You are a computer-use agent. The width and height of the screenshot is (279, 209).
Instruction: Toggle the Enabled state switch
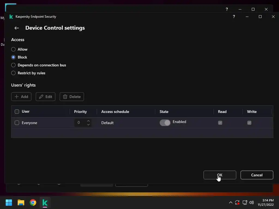pos(165,123)
